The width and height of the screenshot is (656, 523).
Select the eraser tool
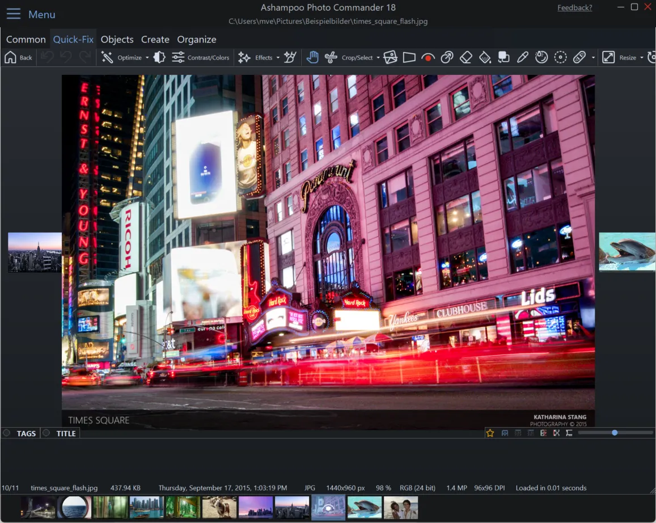(x=465, y=57)
